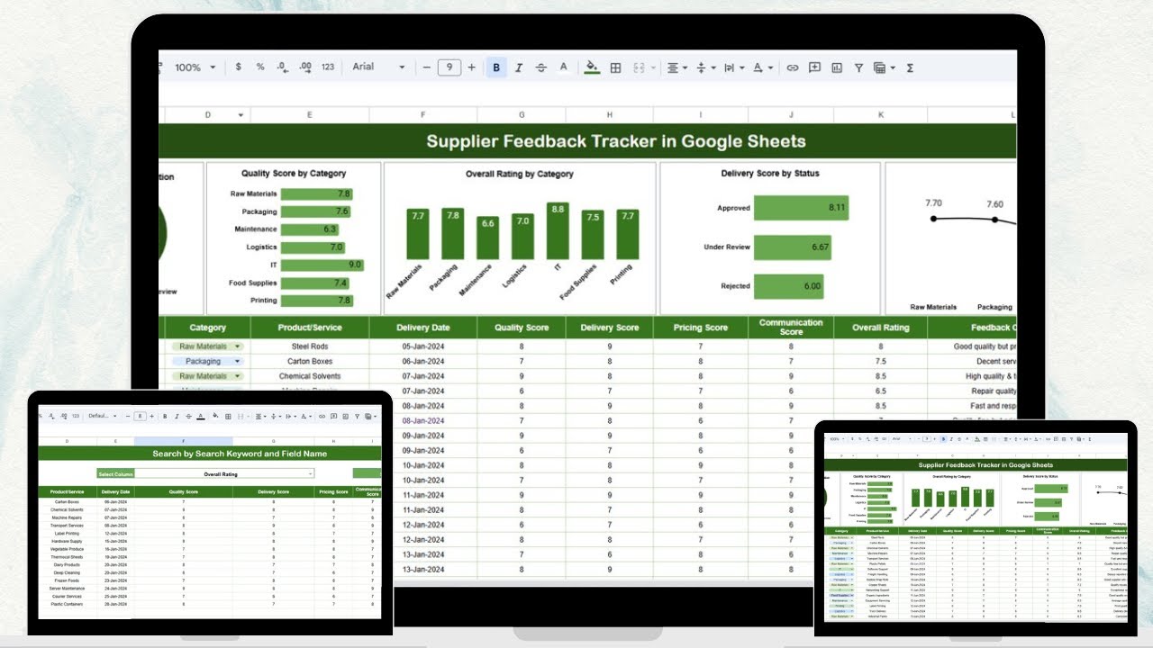Toggle Bold in the tablet window toolbar
Image resolution: width=1153 pixels, height=648 pixels.
(x=943, y=439)
